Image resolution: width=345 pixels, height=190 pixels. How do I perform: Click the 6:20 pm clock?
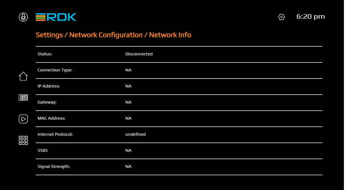coord(311,17)
